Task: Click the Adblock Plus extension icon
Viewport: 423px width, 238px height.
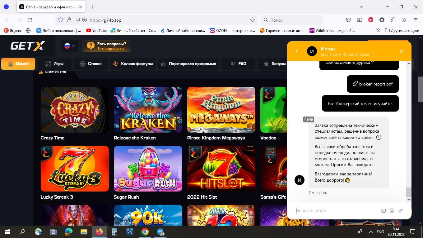Action: (x=371, y=20)
